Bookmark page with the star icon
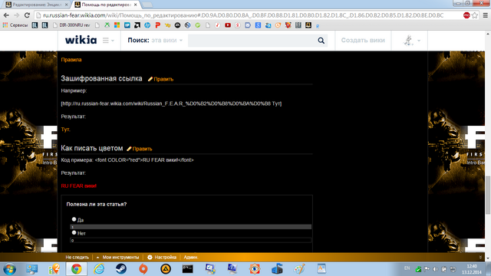Viewport: 491px width, 276px height. click(x=475, y=15)
